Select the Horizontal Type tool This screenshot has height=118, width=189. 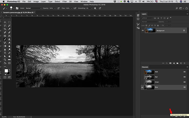coord(5,53)
